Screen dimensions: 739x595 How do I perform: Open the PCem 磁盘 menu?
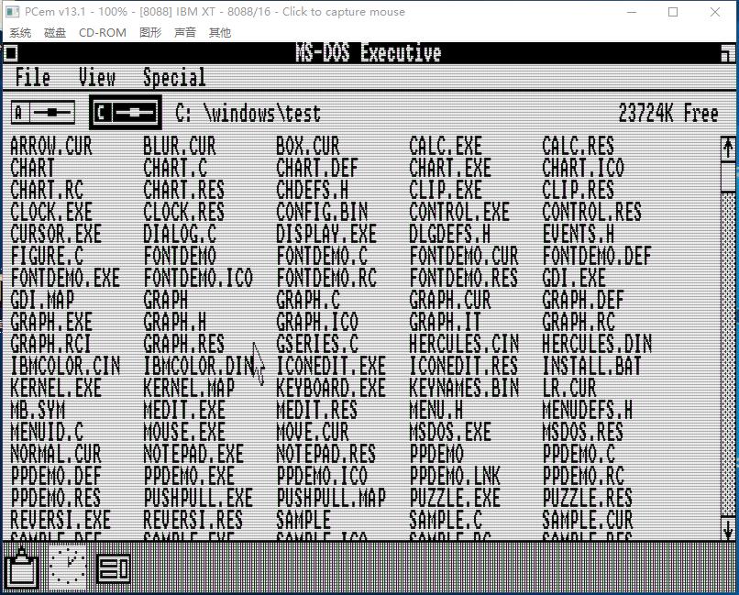pos(55,32)
